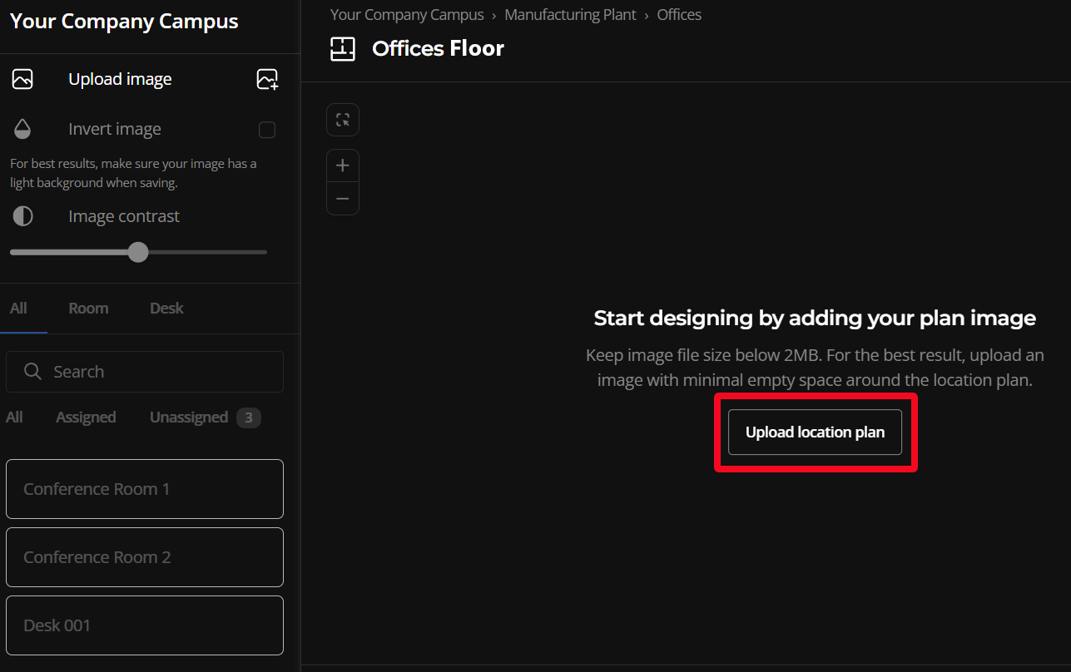Screen dimensions: 1071x672
Task: Open Your Company Campus breadcrumb link
Action: (x=407, y=14)
